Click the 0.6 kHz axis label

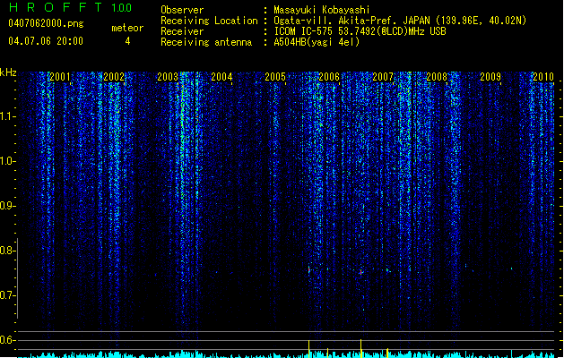pos(7,340)
